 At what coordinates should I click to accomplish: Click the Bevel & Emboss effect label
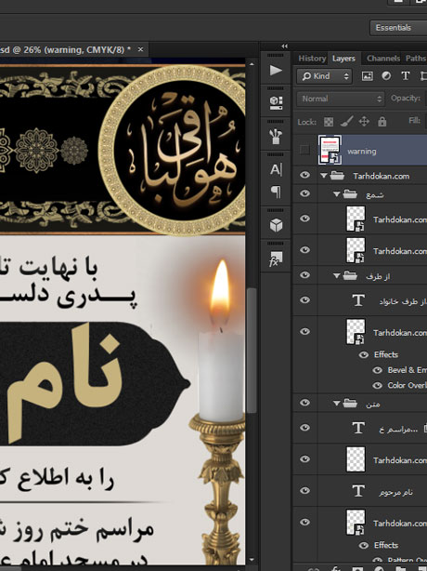[x=407, y=370]
